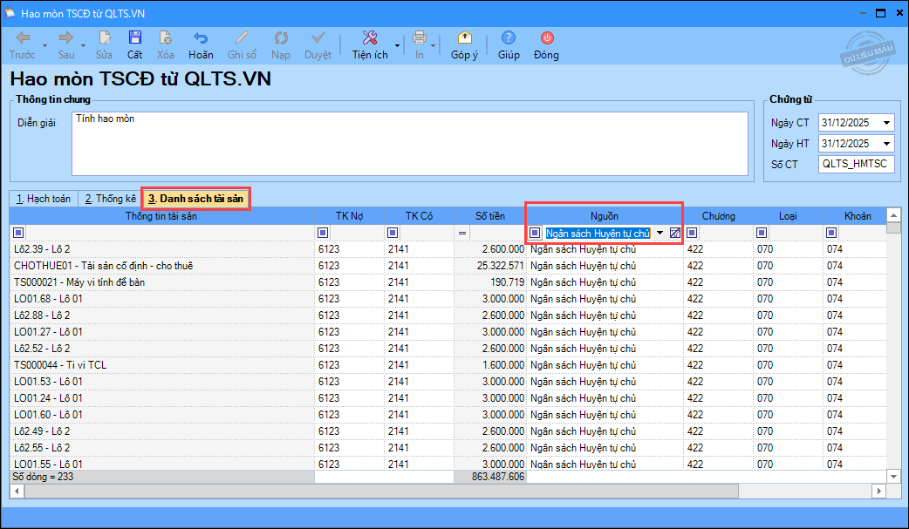Select 3. Danh sách tài sản tab
This screenshot has width=909, height=529.
196,199
